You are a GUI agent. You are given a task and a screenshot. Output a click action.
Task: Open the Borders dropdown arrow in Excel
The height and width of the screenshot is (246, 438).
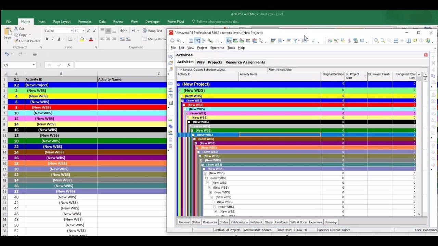75,39
